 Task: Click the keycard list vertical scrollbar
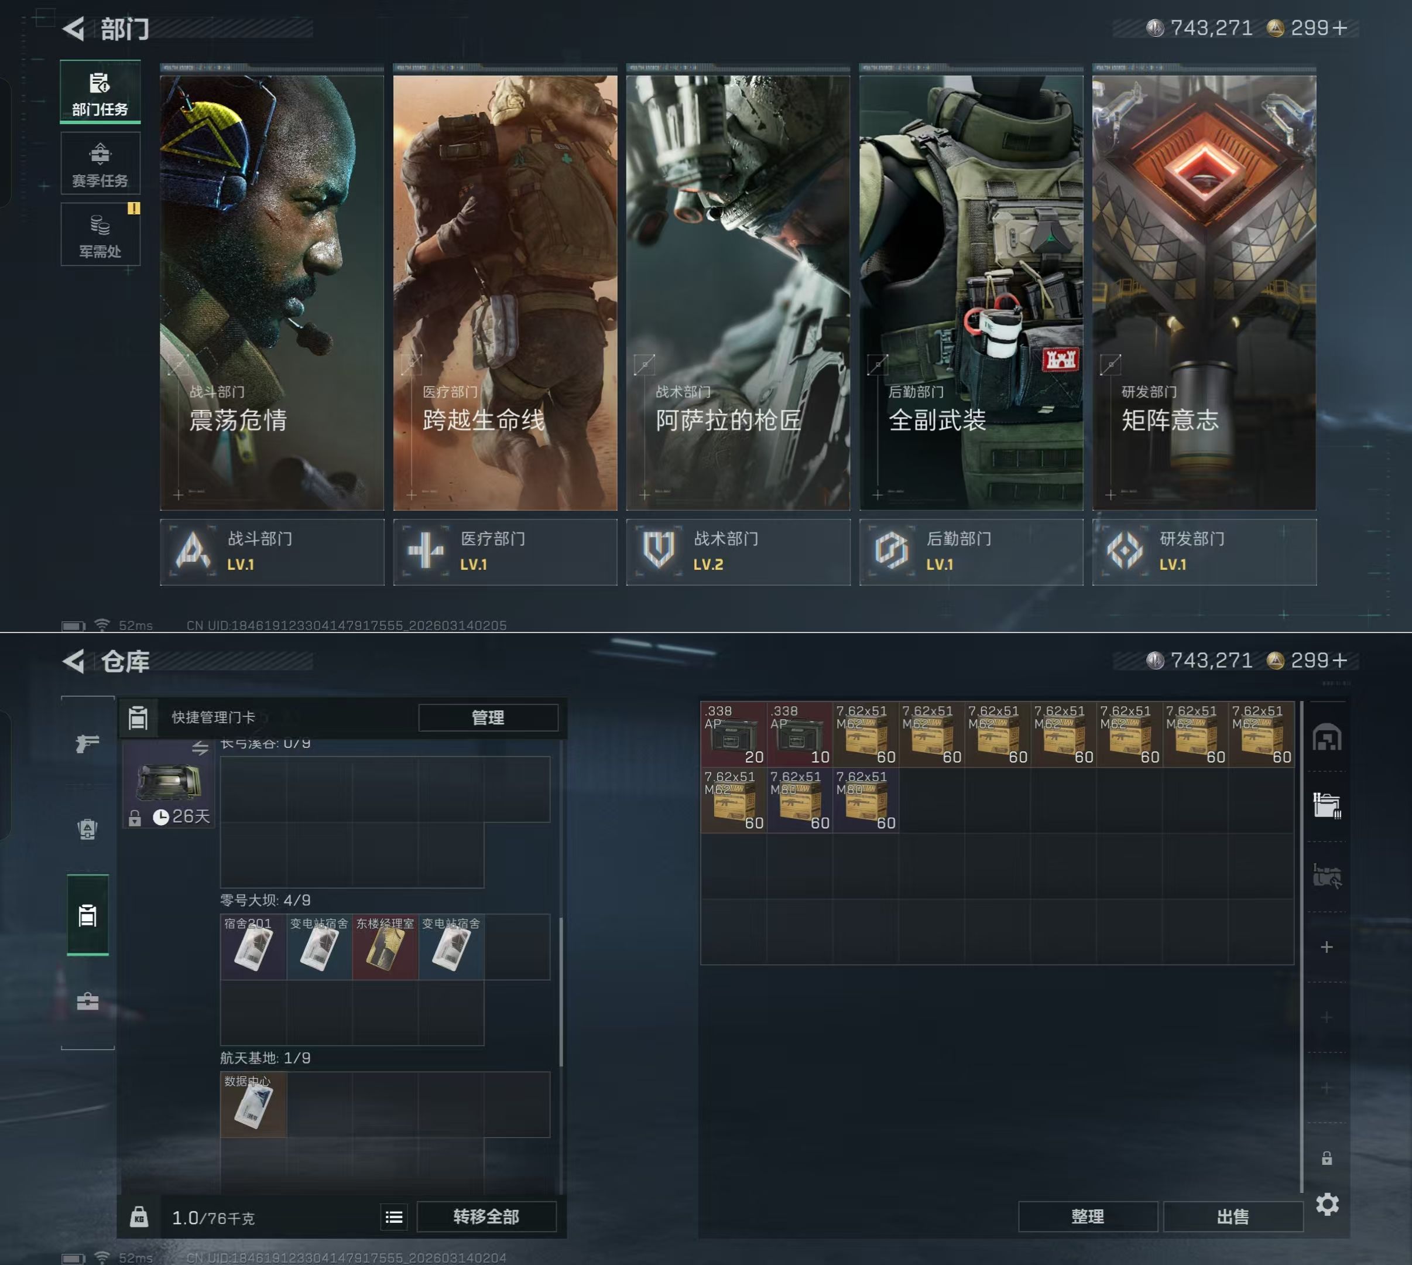[561, 990]
